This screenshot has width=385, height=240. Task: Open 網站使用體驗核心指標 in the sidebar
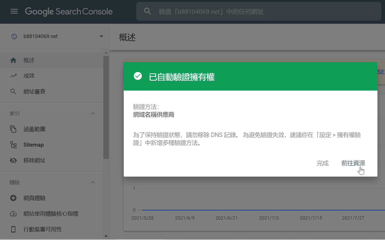pos(51,214)
